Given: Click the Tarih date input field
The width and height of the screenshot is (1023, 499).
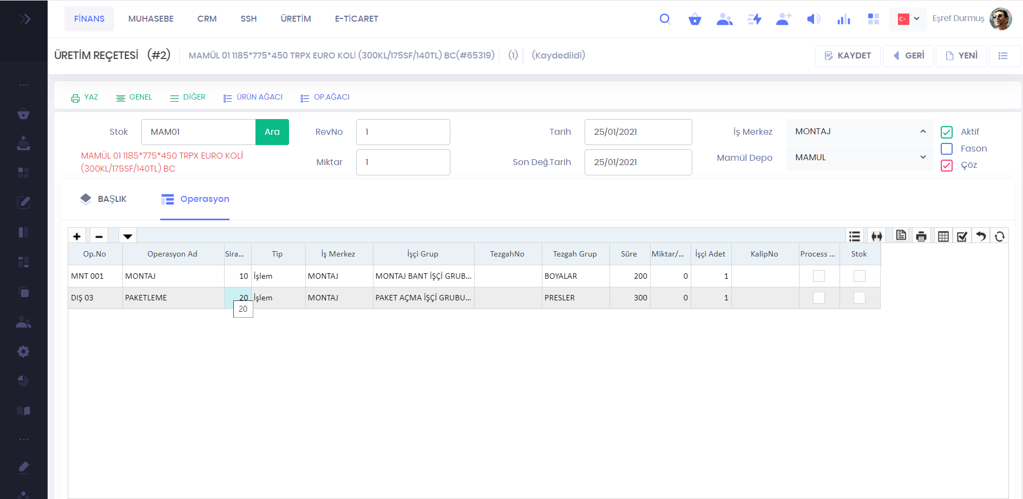Looking at the screenshot, I should 638,132.
